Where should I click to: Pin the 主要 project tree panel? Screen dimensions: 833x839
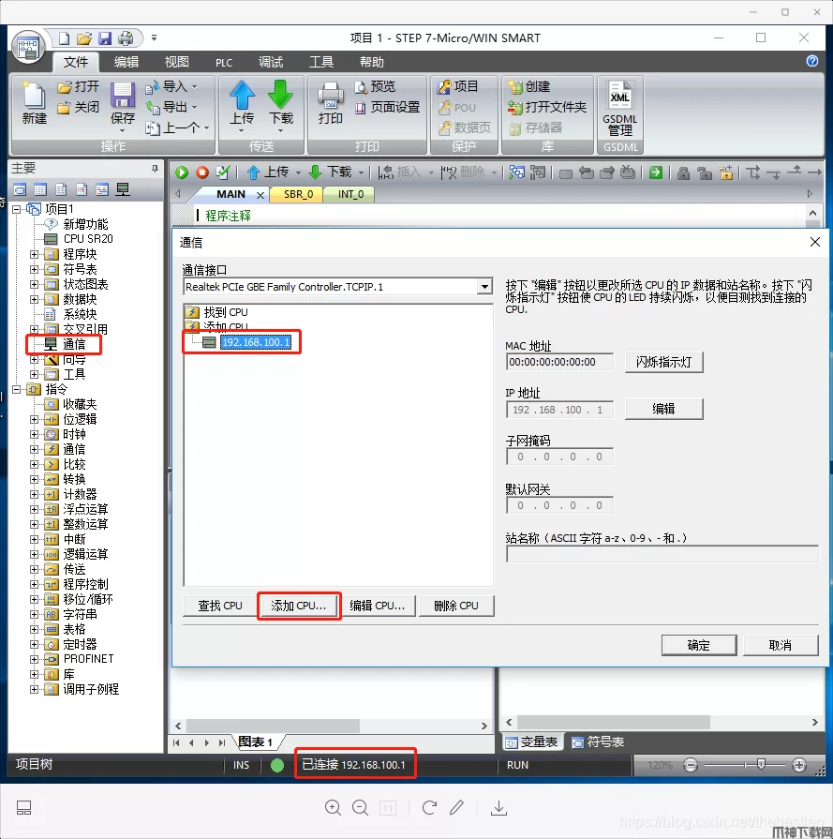pos(155,169)
